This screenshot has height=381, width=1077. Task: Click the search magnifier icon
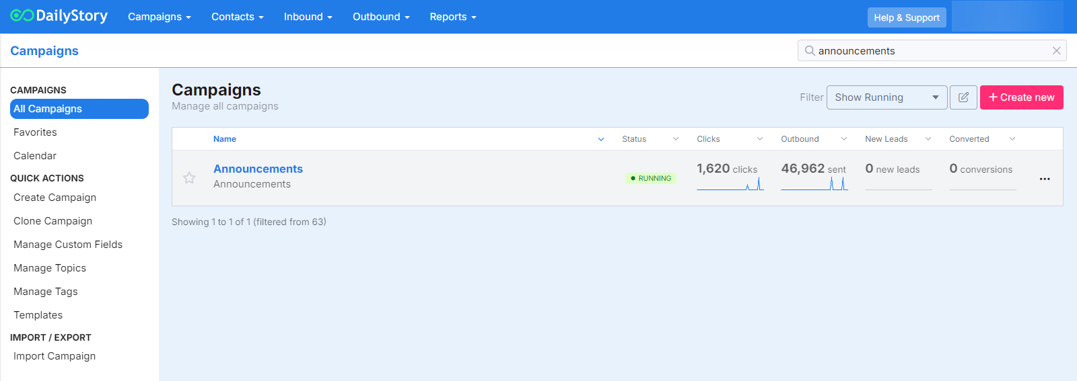click(810, 51)
